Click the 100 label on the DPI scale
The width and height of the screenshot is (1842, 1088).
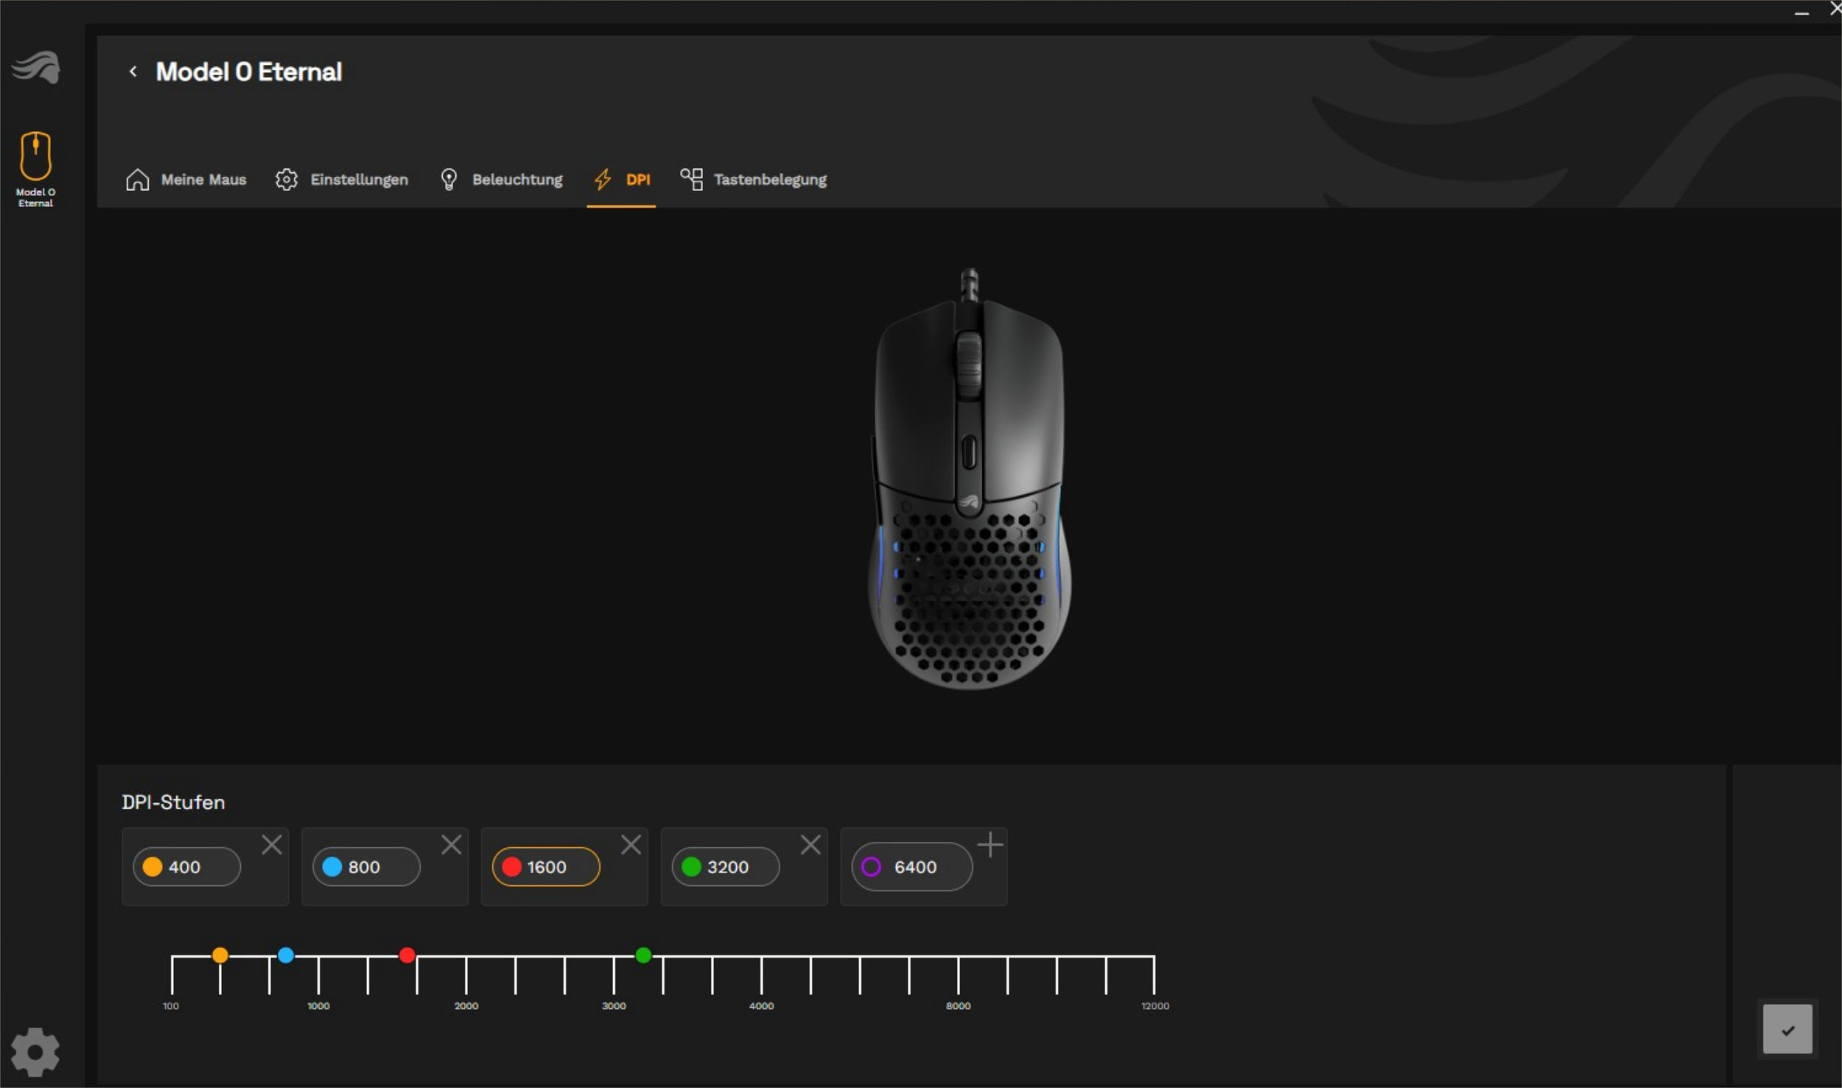click(171, 1006)
